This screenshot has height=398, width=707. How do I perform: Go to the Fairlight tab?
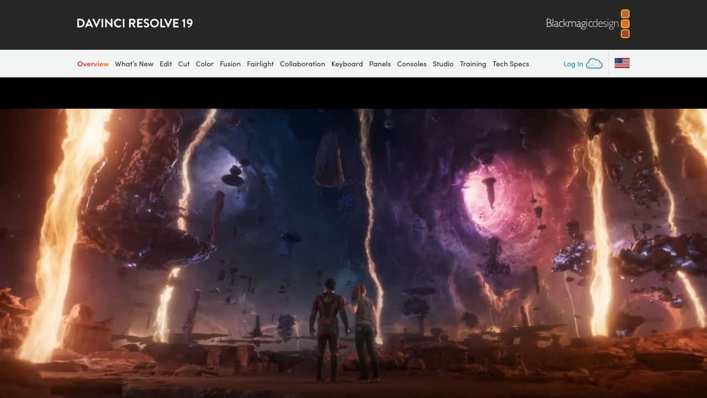click(260, 64)
